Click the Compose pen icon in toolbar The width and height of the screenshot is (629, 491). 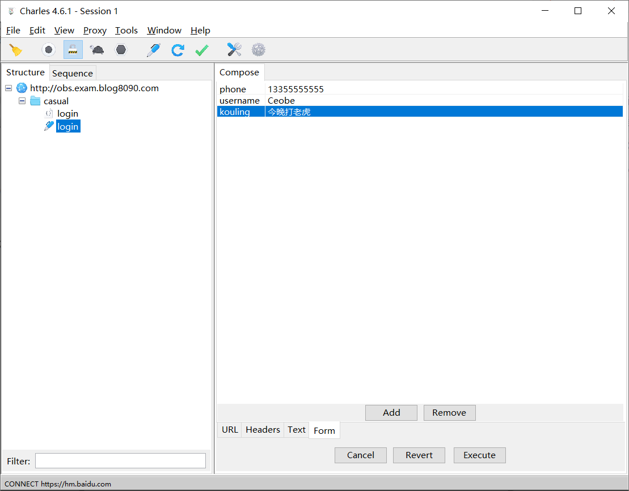point(153,50)
